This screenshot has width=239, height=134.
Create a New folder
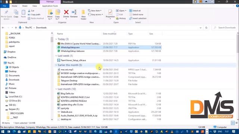(x=83, y=15)
